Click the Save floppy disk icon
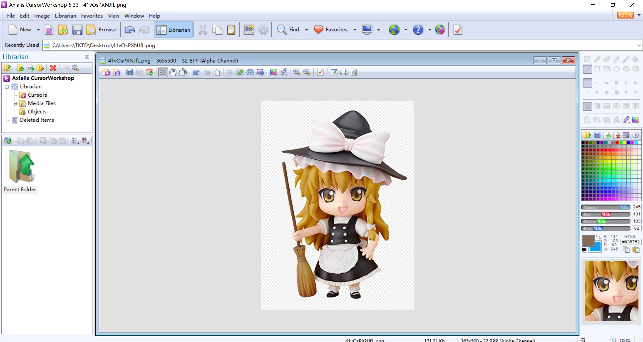 click(77, 30)
